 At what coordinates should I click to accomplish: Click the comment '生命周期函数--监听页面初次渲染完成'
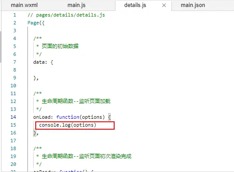pyautogui.click(x=86, y=156)
